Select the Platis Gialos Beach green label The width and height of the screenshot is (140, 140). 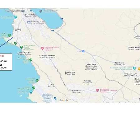click(x=29, y=48)
